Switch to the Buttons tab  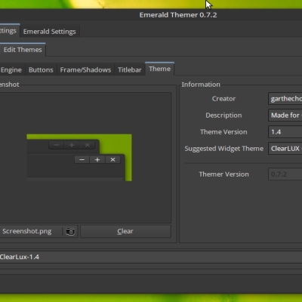(41, 69)
